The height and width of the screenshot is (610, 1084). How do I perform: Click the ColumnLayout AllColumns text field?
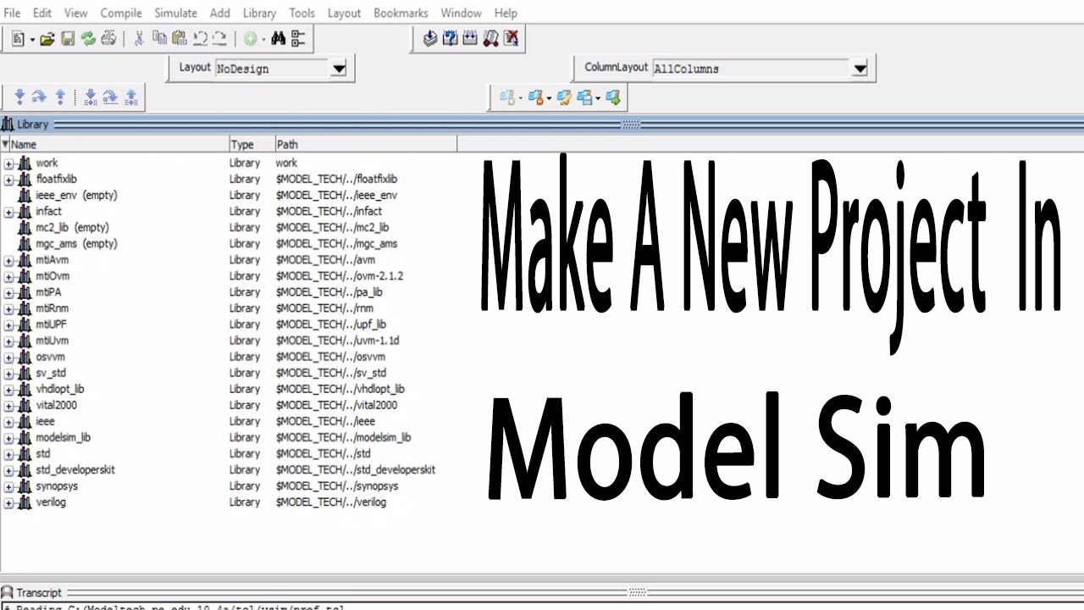click(x=752, y=69)
